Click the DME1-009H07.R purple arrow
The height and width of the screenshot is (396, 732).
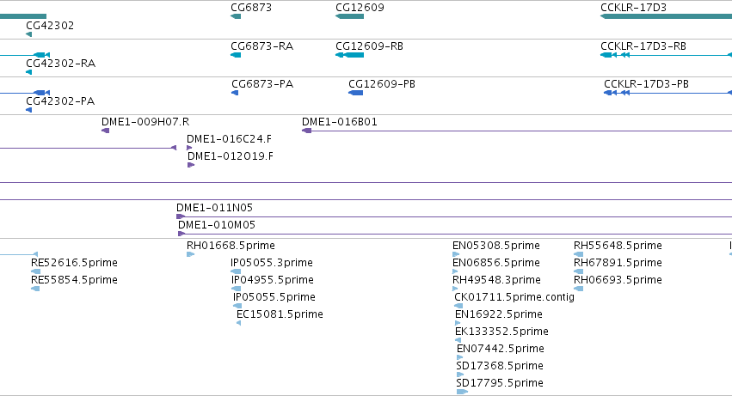click(x=106, y=131)
